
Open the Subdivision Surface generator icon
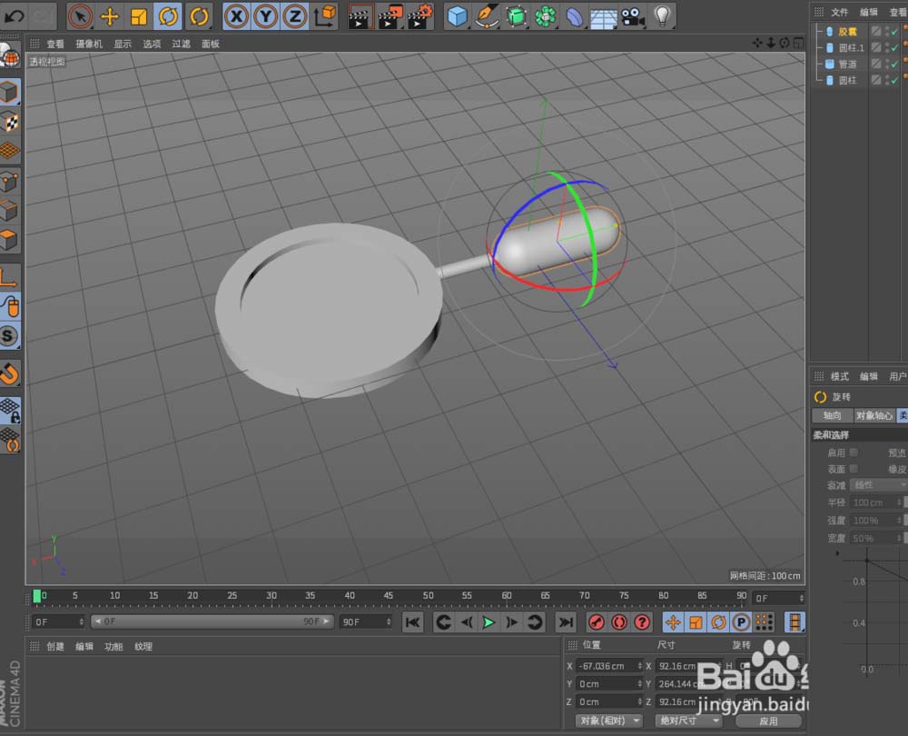tap(516, 16)
